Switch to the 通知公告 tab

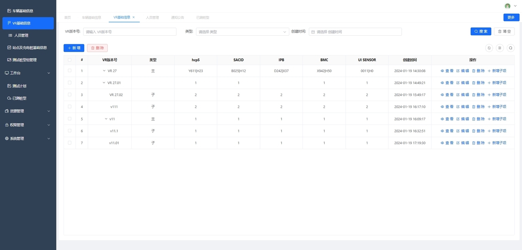pos(177,17)
